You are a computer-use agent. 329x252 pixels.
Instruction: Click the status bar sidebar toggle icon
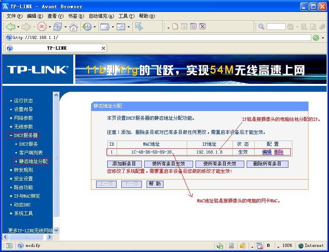point(9,245)
